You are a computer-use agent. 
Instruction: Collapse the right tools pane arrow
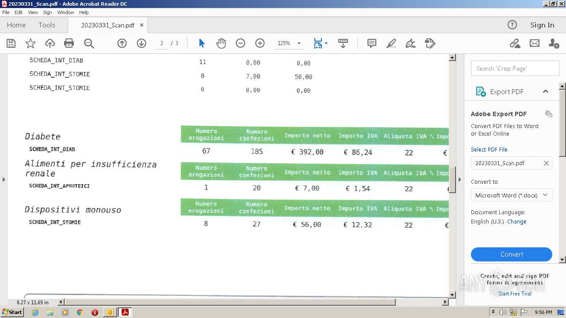[x=459, y=179]
